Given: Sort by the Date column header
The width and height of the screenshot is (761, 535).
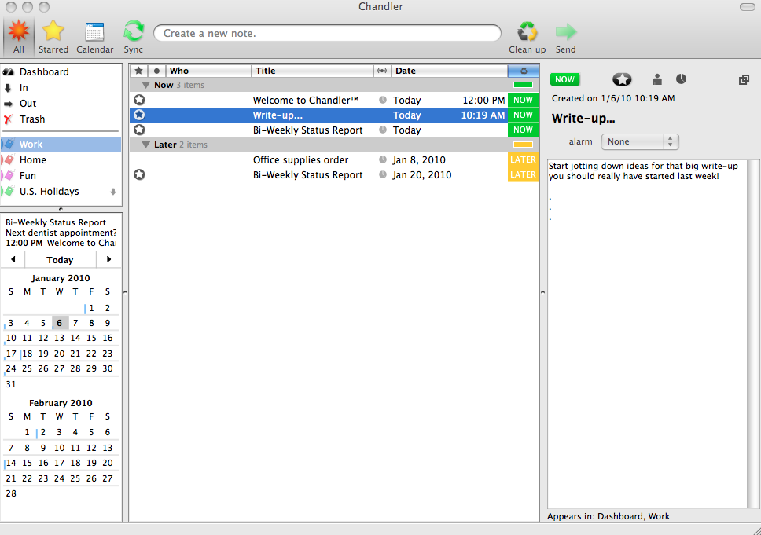Looking at the screenshot, I should tap(450, 71).
